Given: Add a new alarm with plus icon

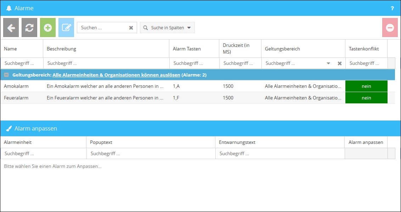Looking at the screenshot, I should coord(48,28).
